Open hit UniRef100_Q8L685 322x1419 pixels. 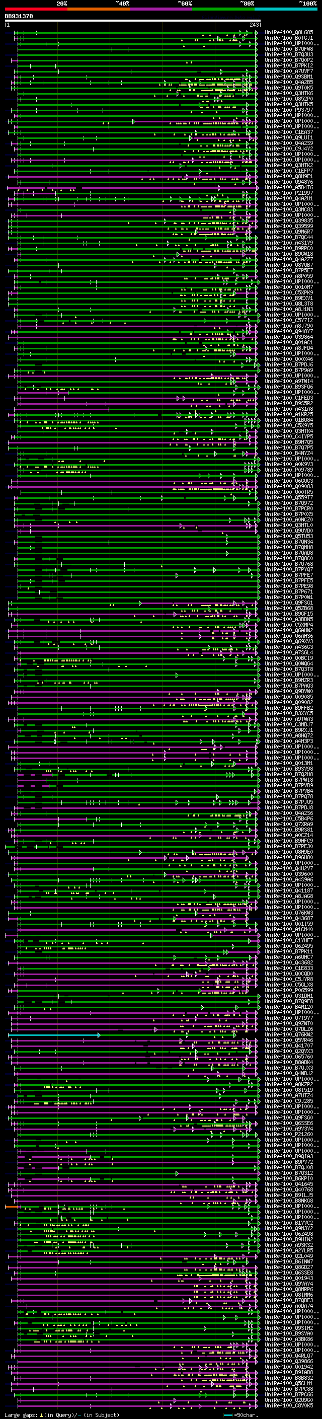pyautogui.click(x=289, y=33)
